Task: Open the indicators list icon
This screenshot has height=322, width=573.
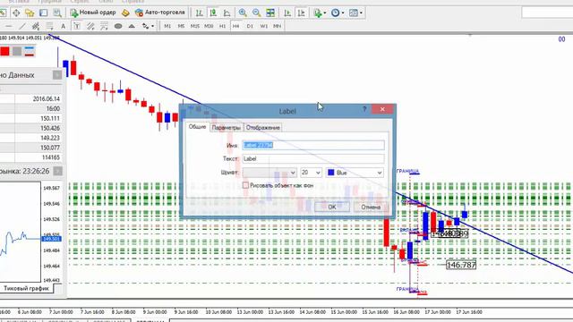Action: [318, 13]
